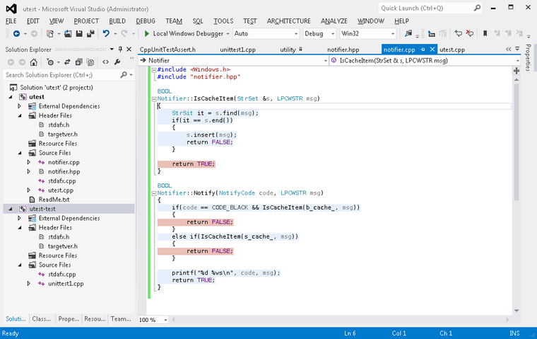This screenshot has width=537, height=339.
Task: Open the Debug configuration dropdown
Action: [x=333, y=33]
